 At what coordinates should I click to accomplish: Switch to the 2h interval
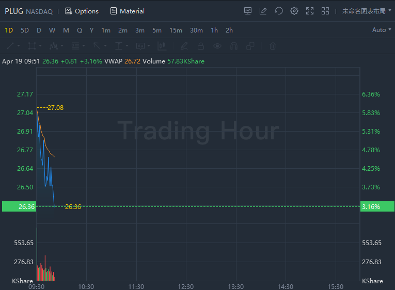tap(229, 30)
